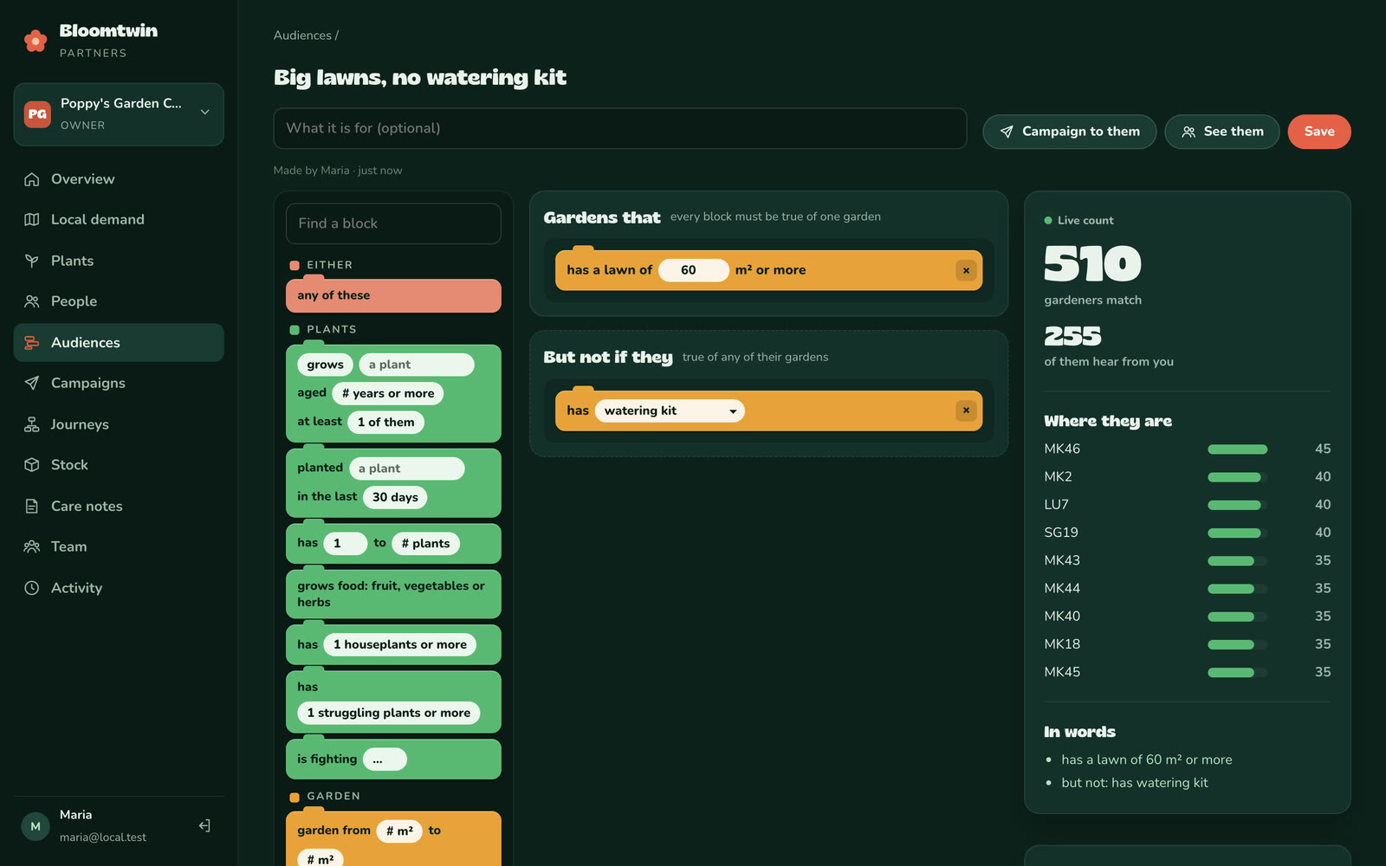Click the LU7 postcode bar
This screenshot has height=866, width=1386.
point(1237,505)
